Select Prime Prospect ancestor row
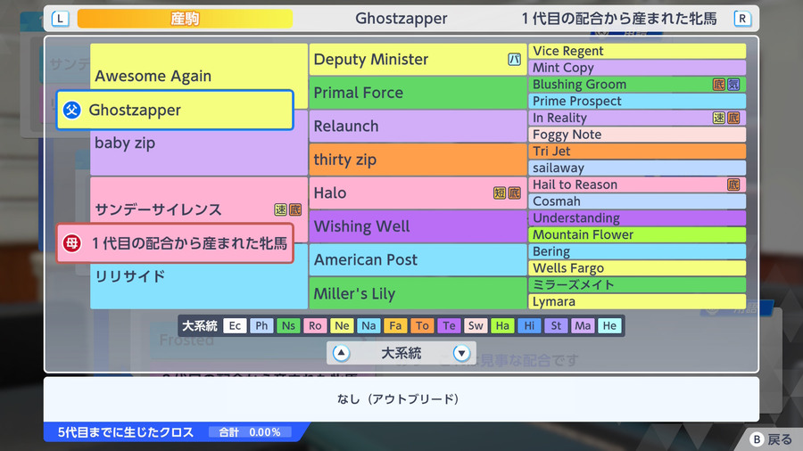The width and height of the screenshot is (803, 451). pos(637,102)
